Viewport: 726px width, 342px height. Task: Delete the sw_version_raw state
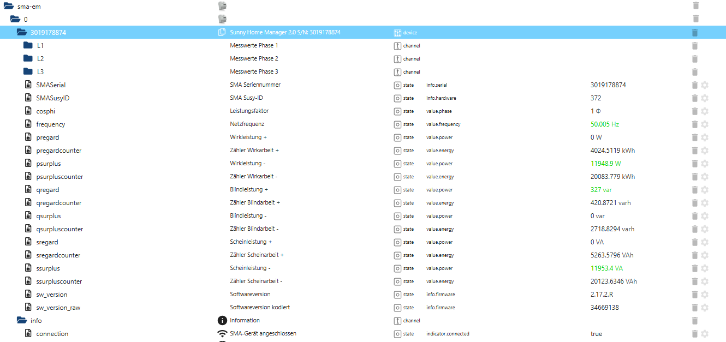695,308
